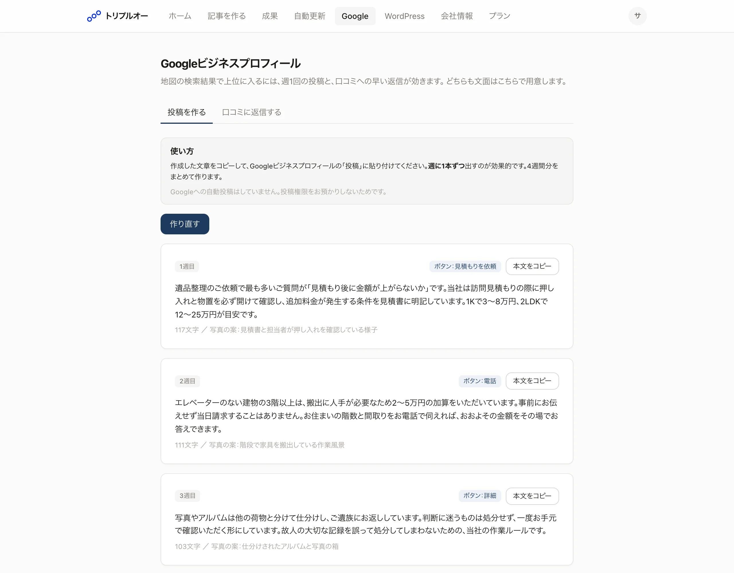The image size is (734, 573).
Task: Open the サ user avatar menu
Action: click(x=637, y=16)
